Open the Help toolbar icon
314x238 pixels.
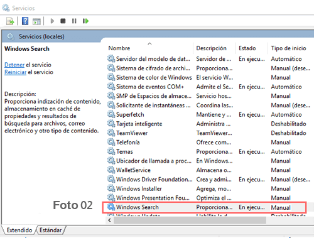pos(25,21)
